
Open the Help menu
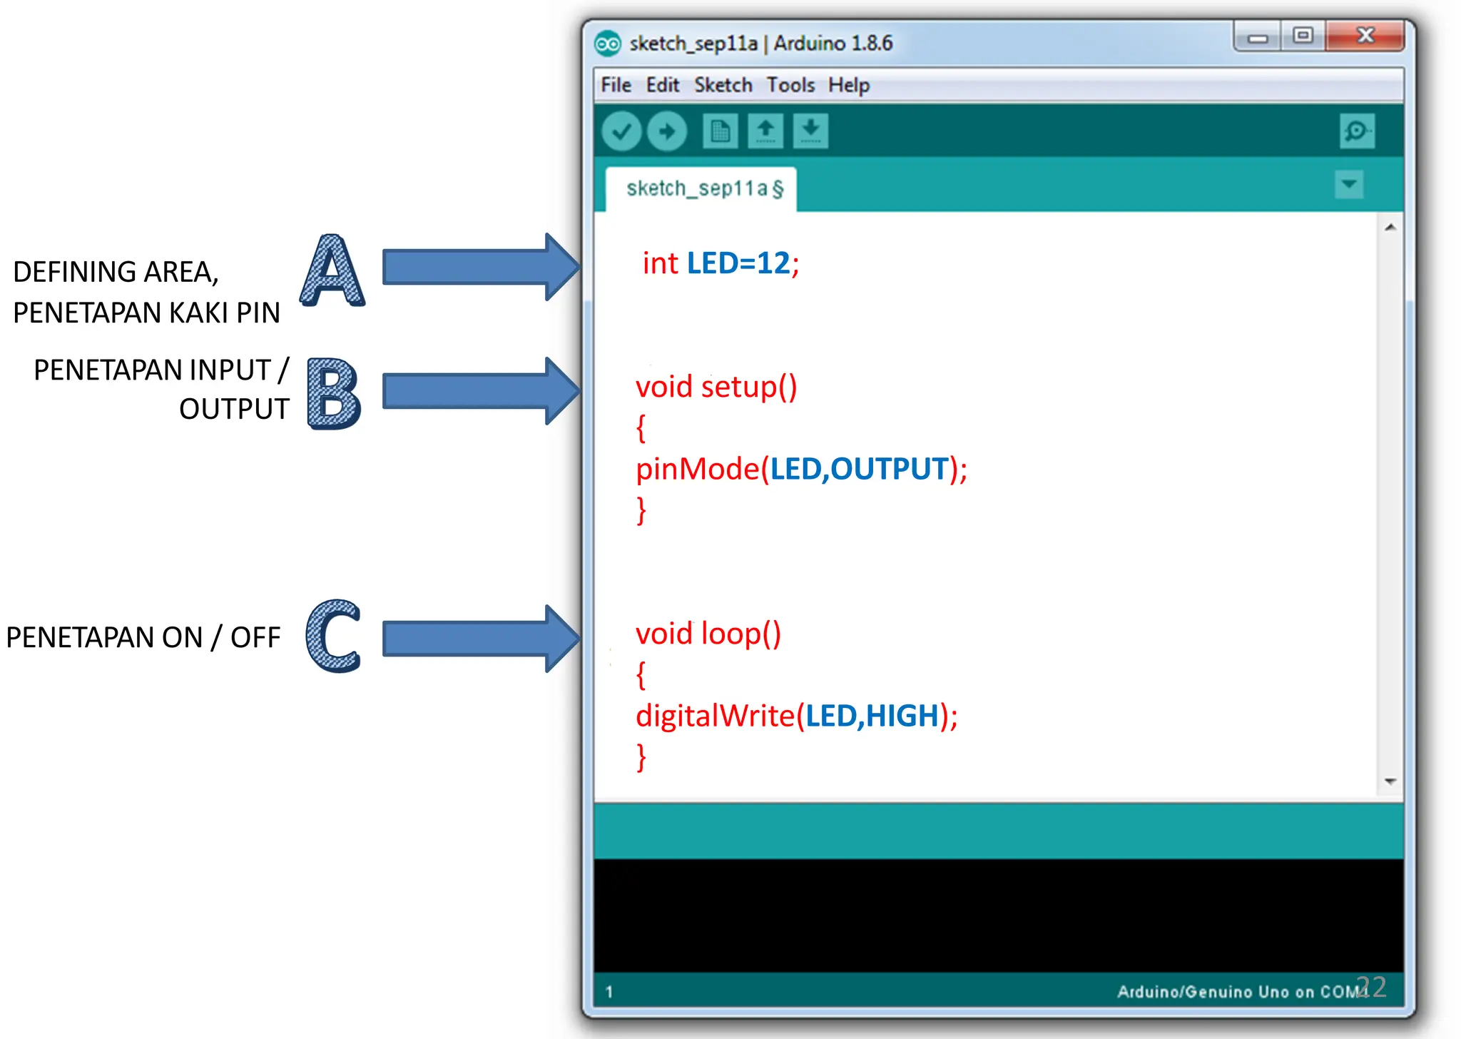tap(848, 85)
